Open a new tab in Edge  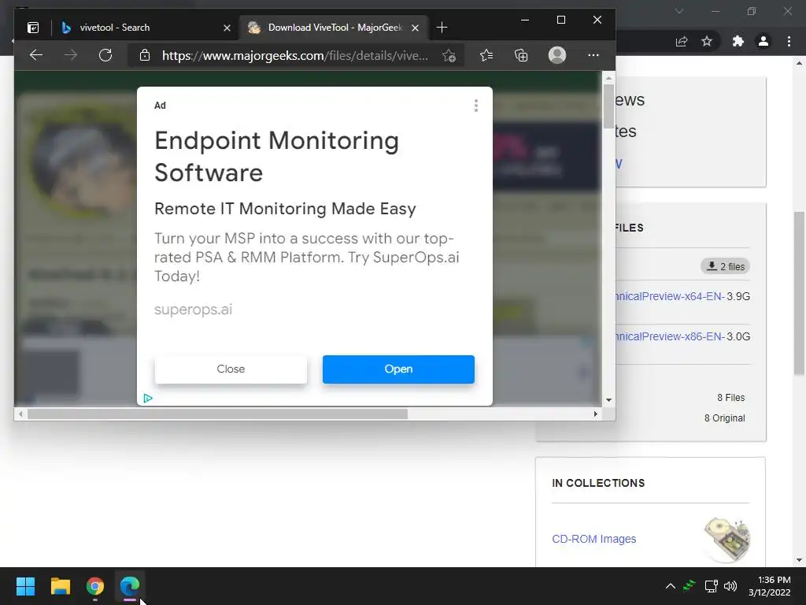pos(442,28)
